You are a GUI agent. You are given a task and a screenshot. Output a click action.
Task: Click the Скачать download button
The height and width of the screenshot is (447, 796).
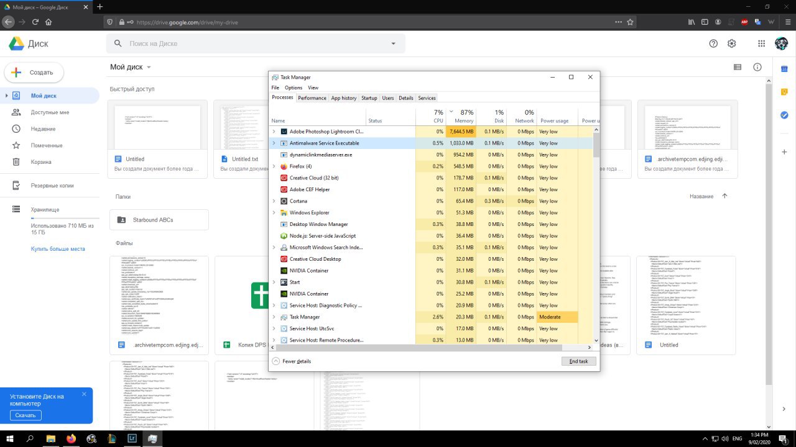click(x=25, y=415)
